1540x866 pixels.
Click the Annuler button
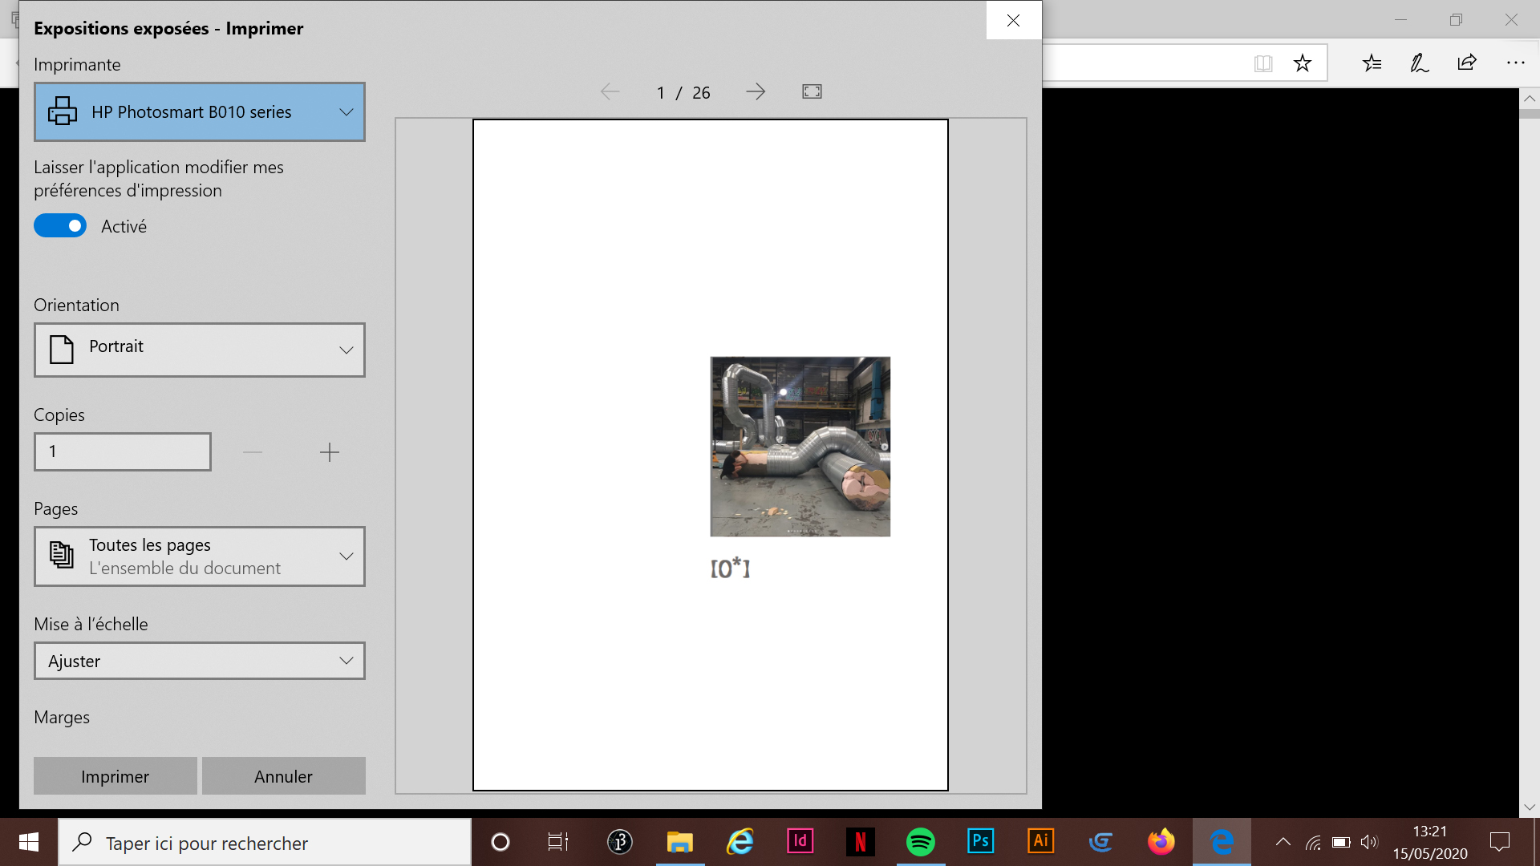tap(283, 776)
